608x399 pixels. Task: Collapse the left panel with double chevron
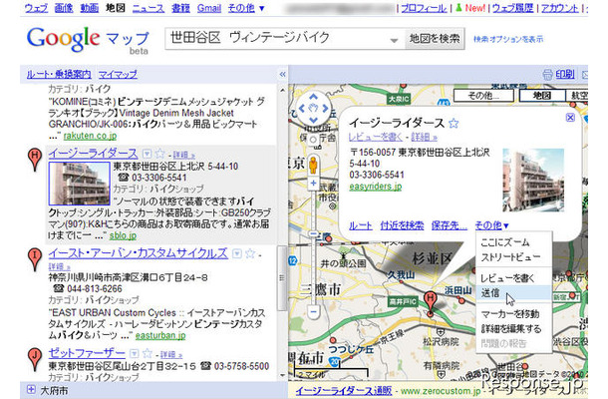coord(282,74)
